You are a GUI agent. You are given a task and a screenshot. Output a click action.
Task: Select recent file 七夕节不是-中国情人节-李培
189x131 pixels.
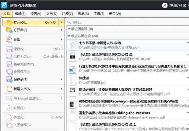128,45
